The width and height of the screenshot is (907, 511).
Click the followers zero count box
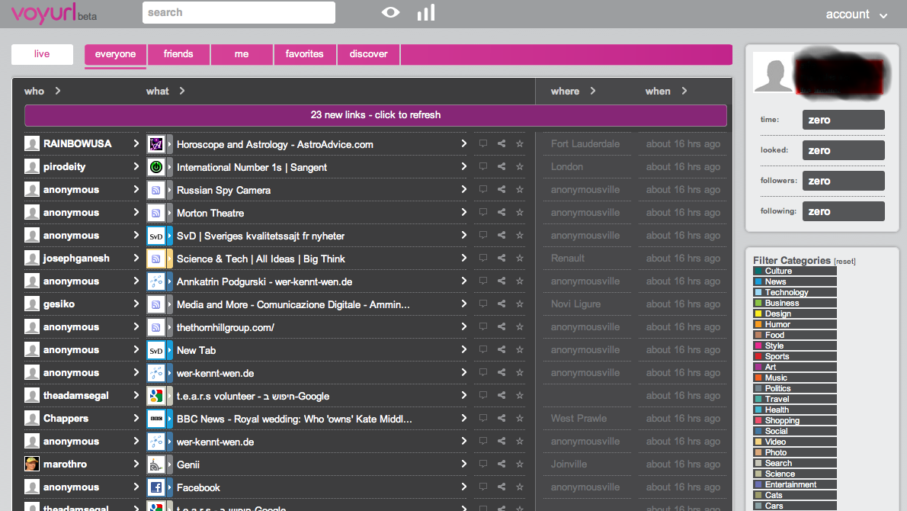pyautogui.click(x=844, y=181)
